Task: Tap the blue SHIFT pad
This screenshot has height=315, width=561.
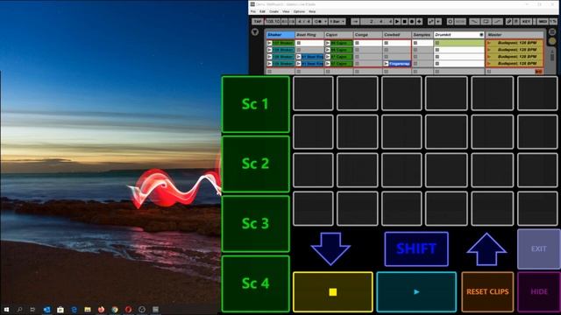Action: tap(416, 248)
